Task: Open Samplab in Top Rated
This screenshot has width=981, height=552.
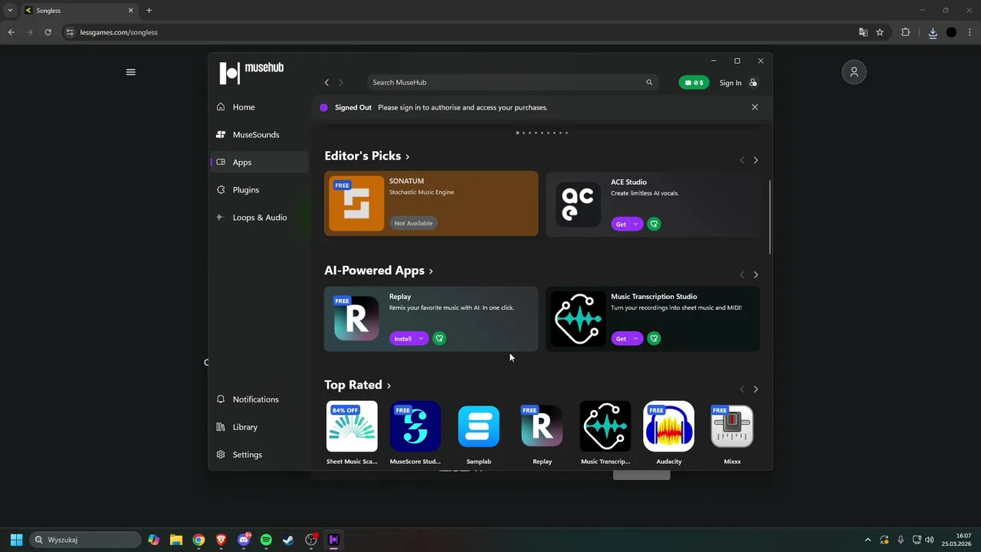Action: point(478,426)
